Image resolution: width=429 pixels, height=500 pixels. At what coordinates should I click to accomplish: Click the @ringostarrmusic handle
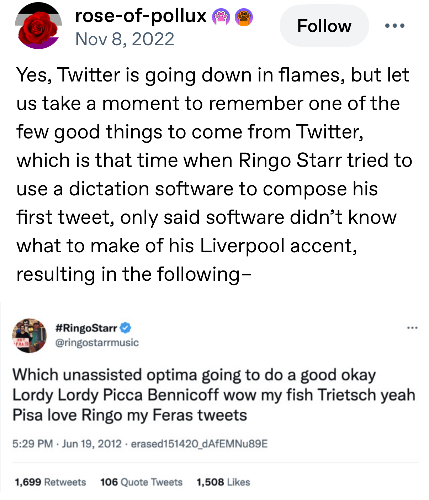coord(97,343)
